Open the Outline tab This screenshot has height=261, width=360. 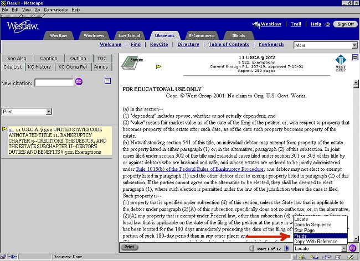coord(78,59)
